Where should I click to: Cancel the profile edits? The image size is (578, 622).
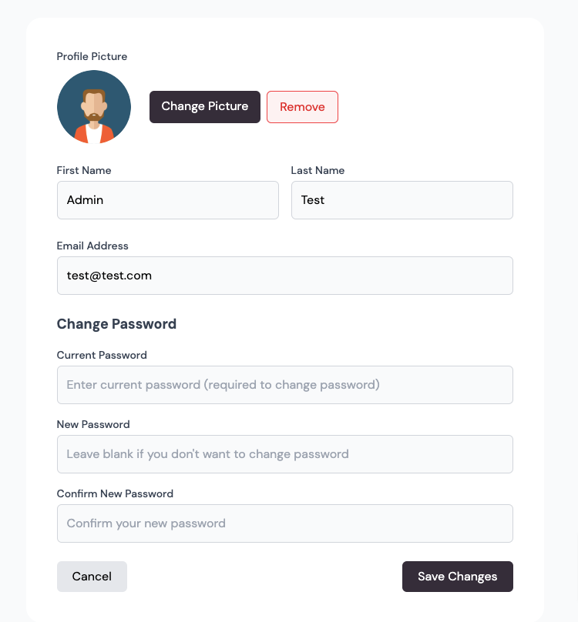point(92,577)
